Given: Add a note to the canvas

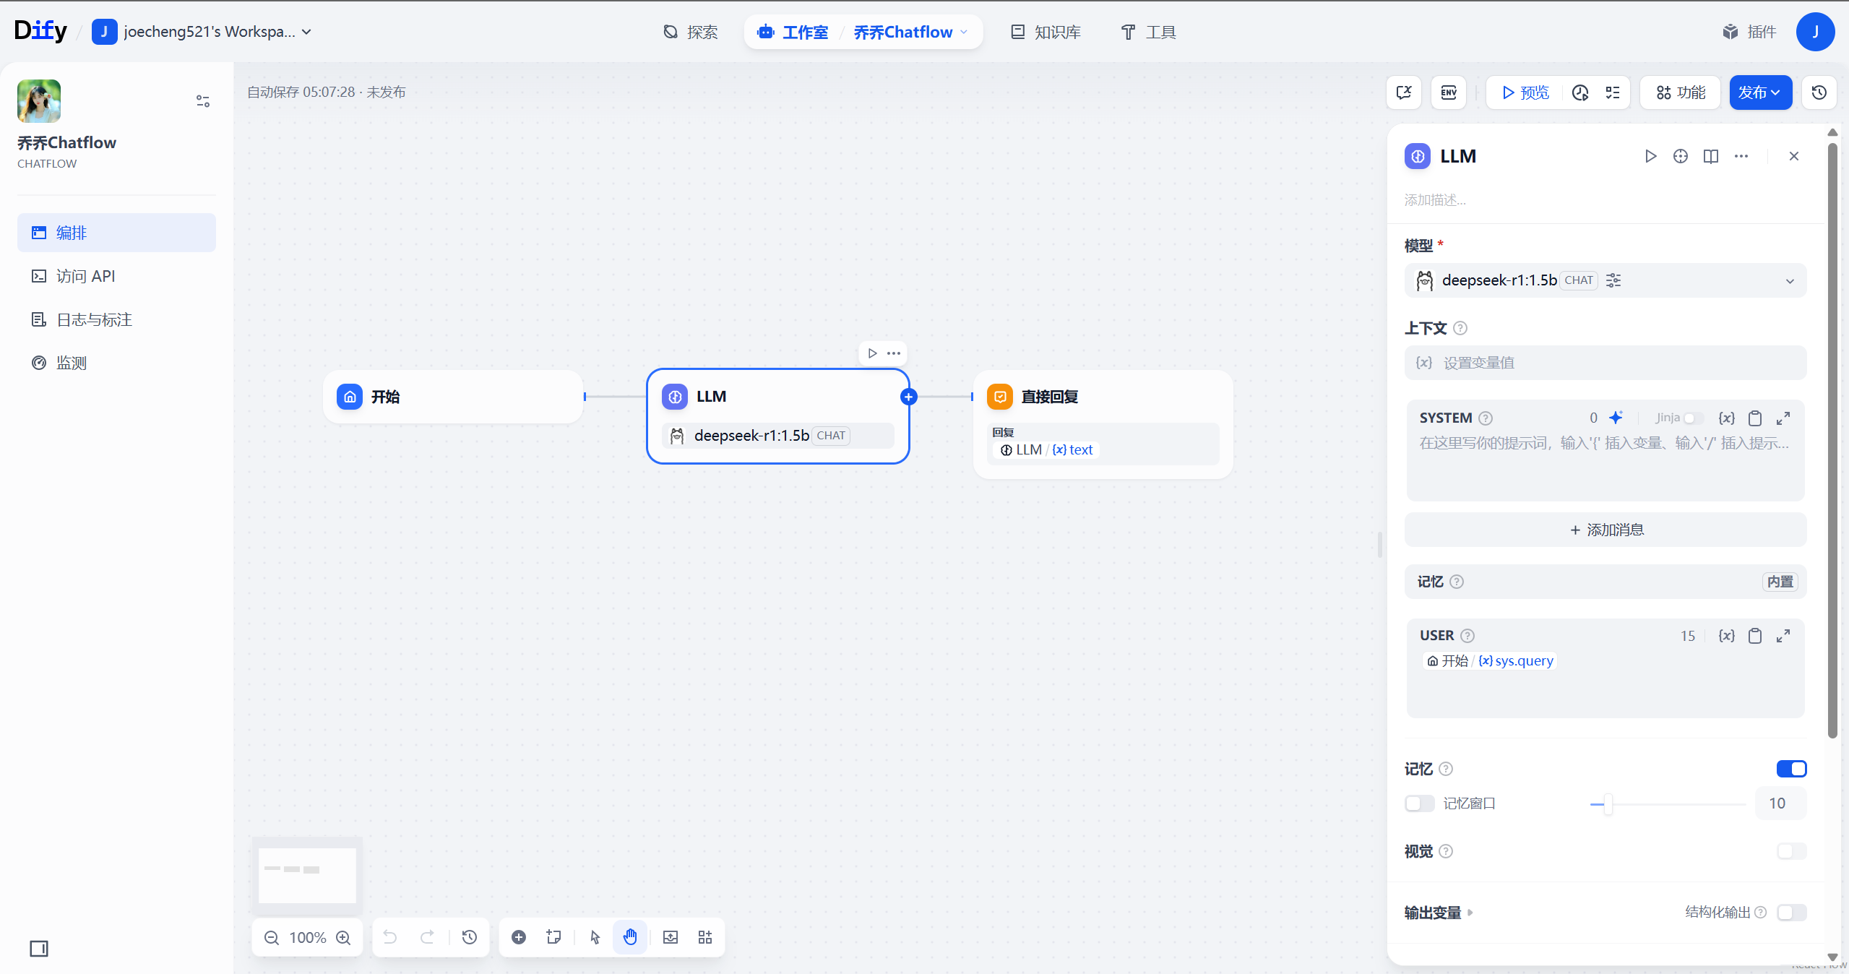Looking at the screenshot, I should click(554, 937).
